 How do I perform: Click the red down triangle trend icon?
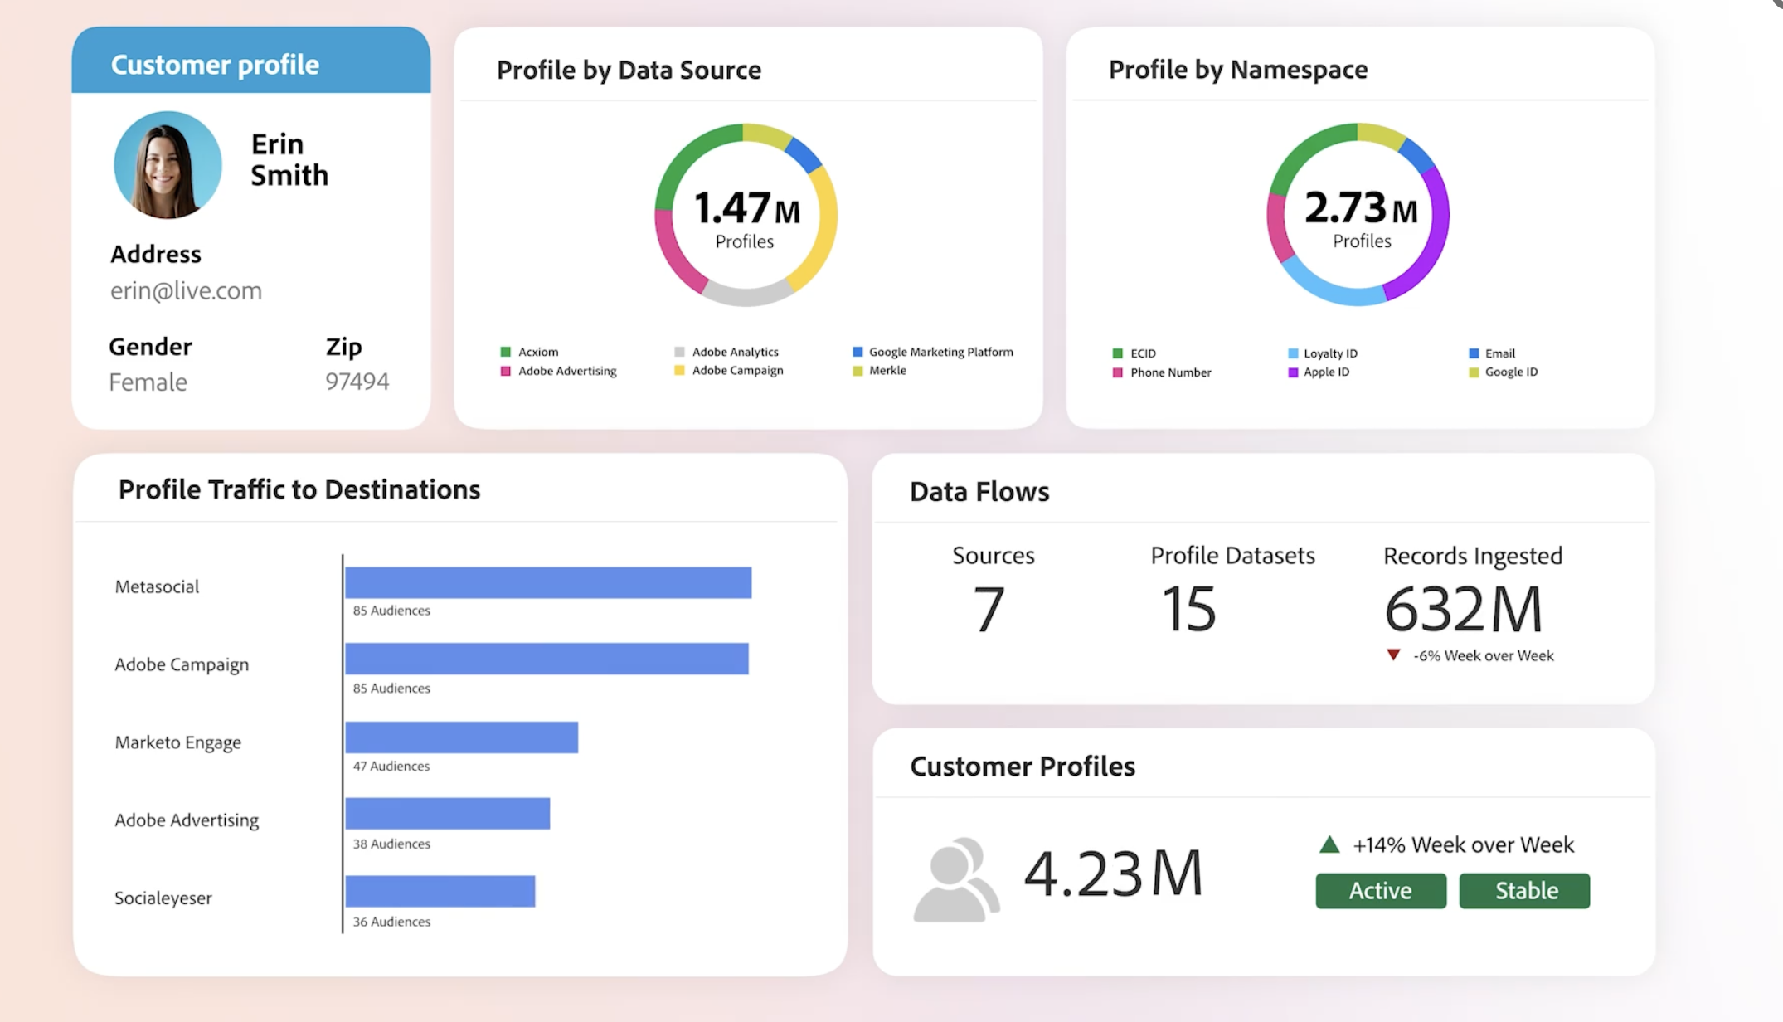[1393, 655]
